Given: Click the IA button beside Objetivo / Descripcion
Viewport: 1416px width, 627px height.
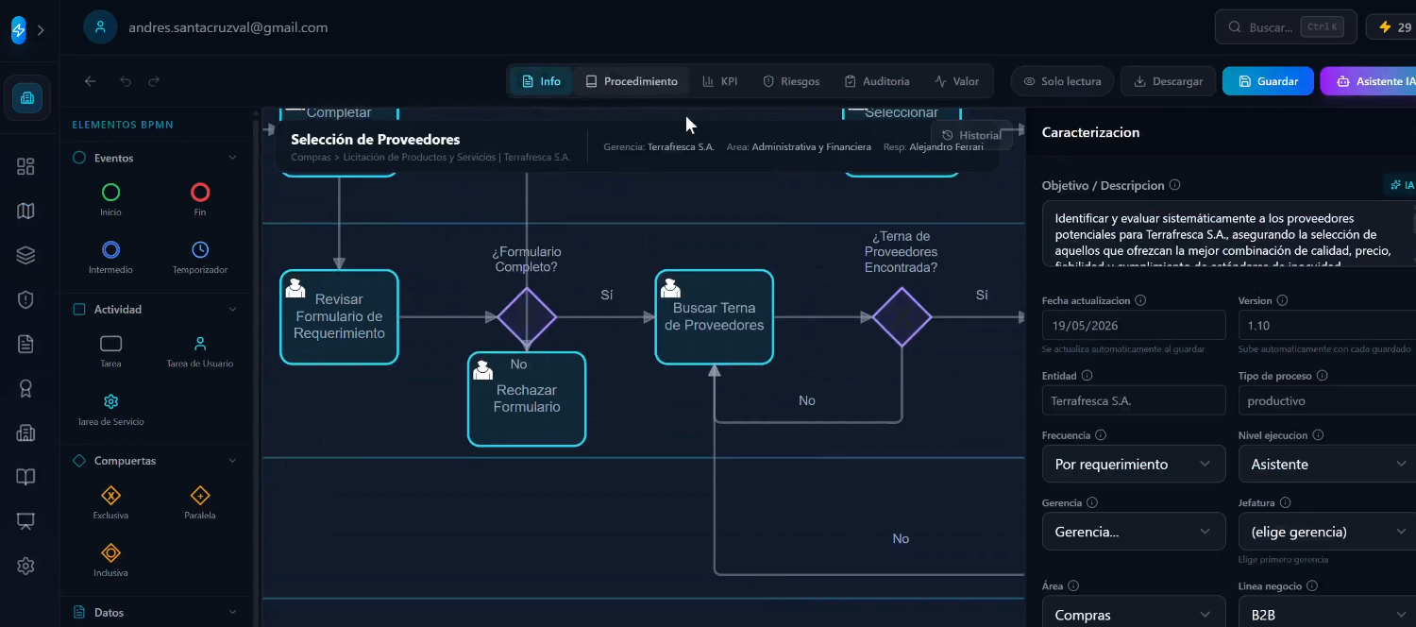Looking at the screenshot, I should [1401, 185].
